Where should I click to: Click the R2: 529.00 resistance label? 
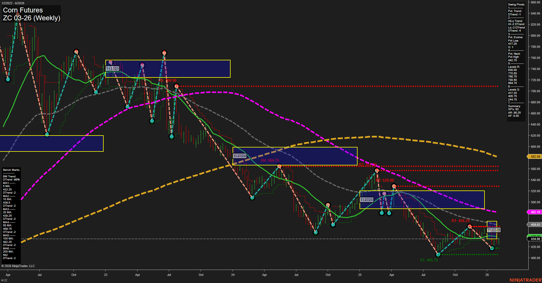click(385, 180)
